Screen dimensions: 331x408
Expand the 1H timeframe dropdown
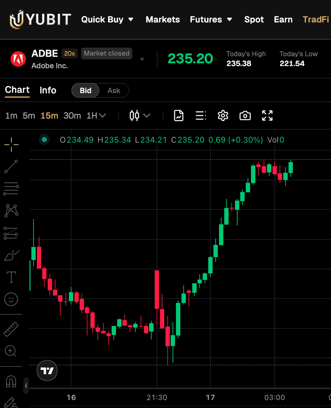point(96,116)
